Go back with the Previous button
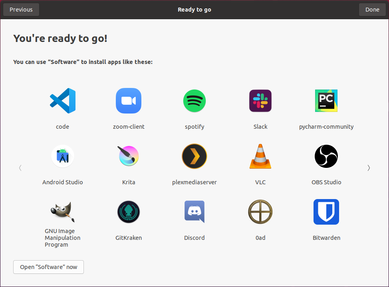 tap(21, 10)
